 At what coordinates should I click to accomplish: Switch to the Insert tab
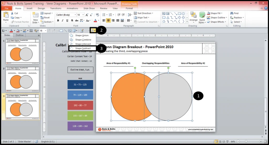29,8
